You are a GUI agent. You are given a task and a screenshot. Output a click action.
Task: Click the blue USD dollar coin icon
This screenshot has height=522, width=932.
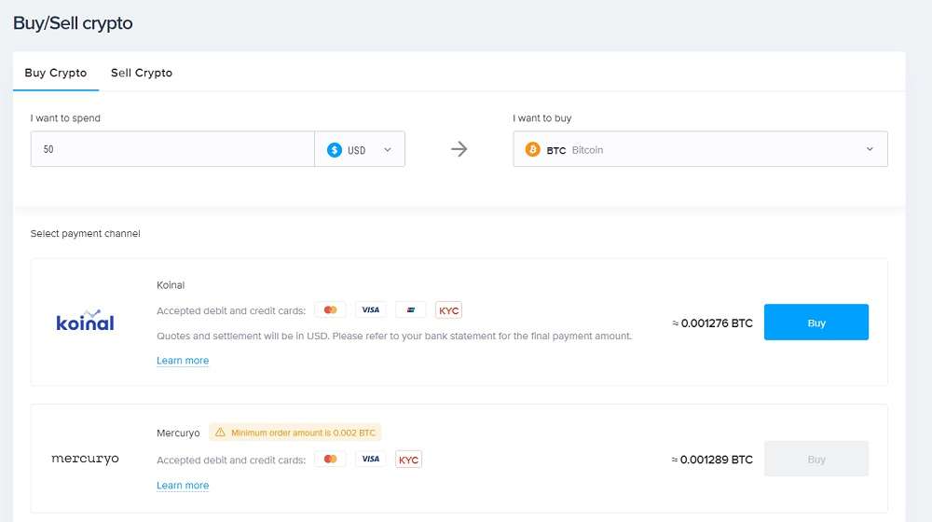pyautogui.click(x=335, y=150)
